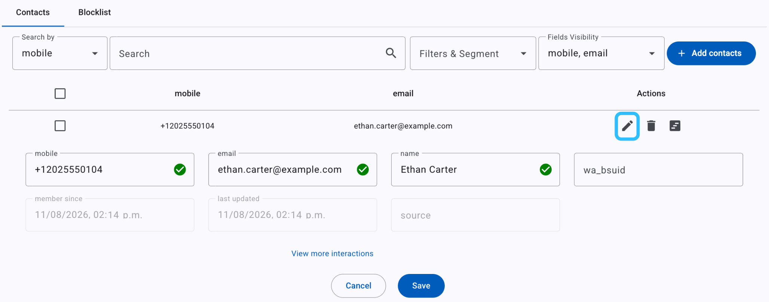
Task: Click the Cancel button
Action: [358, 286]
